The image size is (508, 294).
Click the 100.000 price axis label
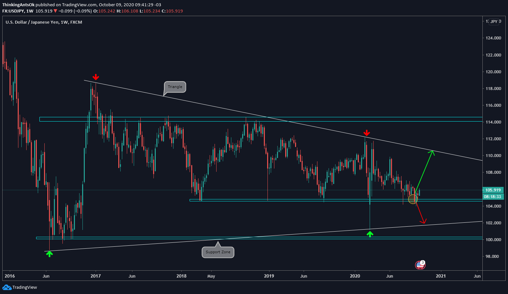click(493, 239)
